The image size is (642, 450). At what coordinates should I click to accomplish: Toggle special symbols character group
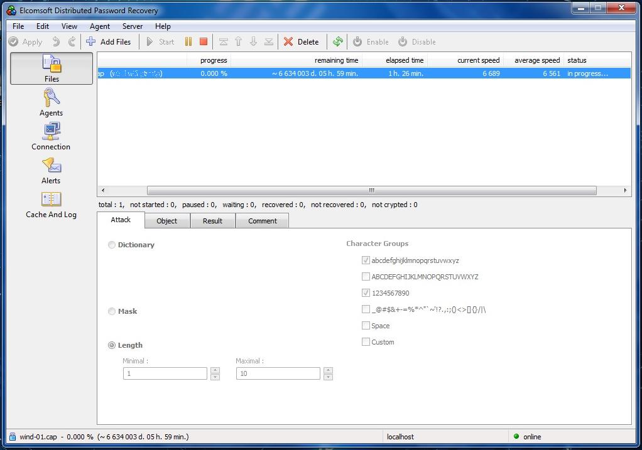366,309
